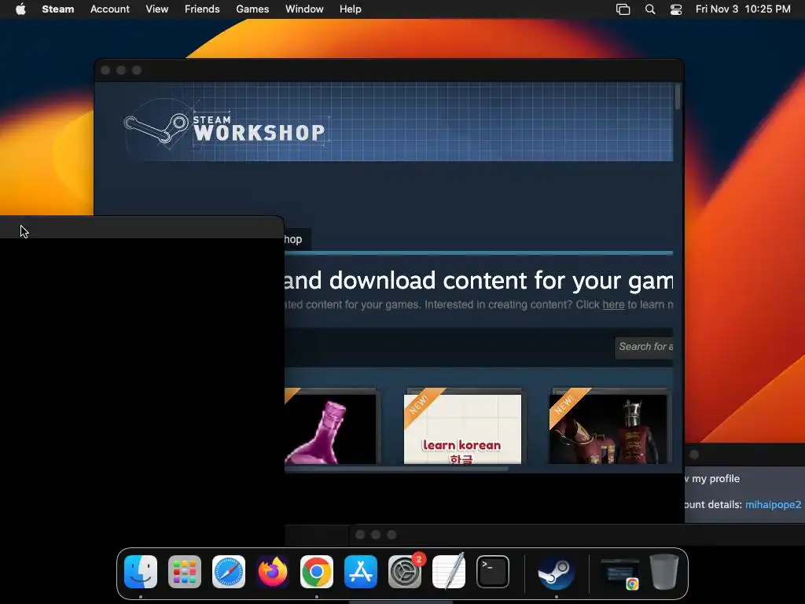The image size is (805, 604).
Task: Click the 'my profile' link
Action: point(715,479)
